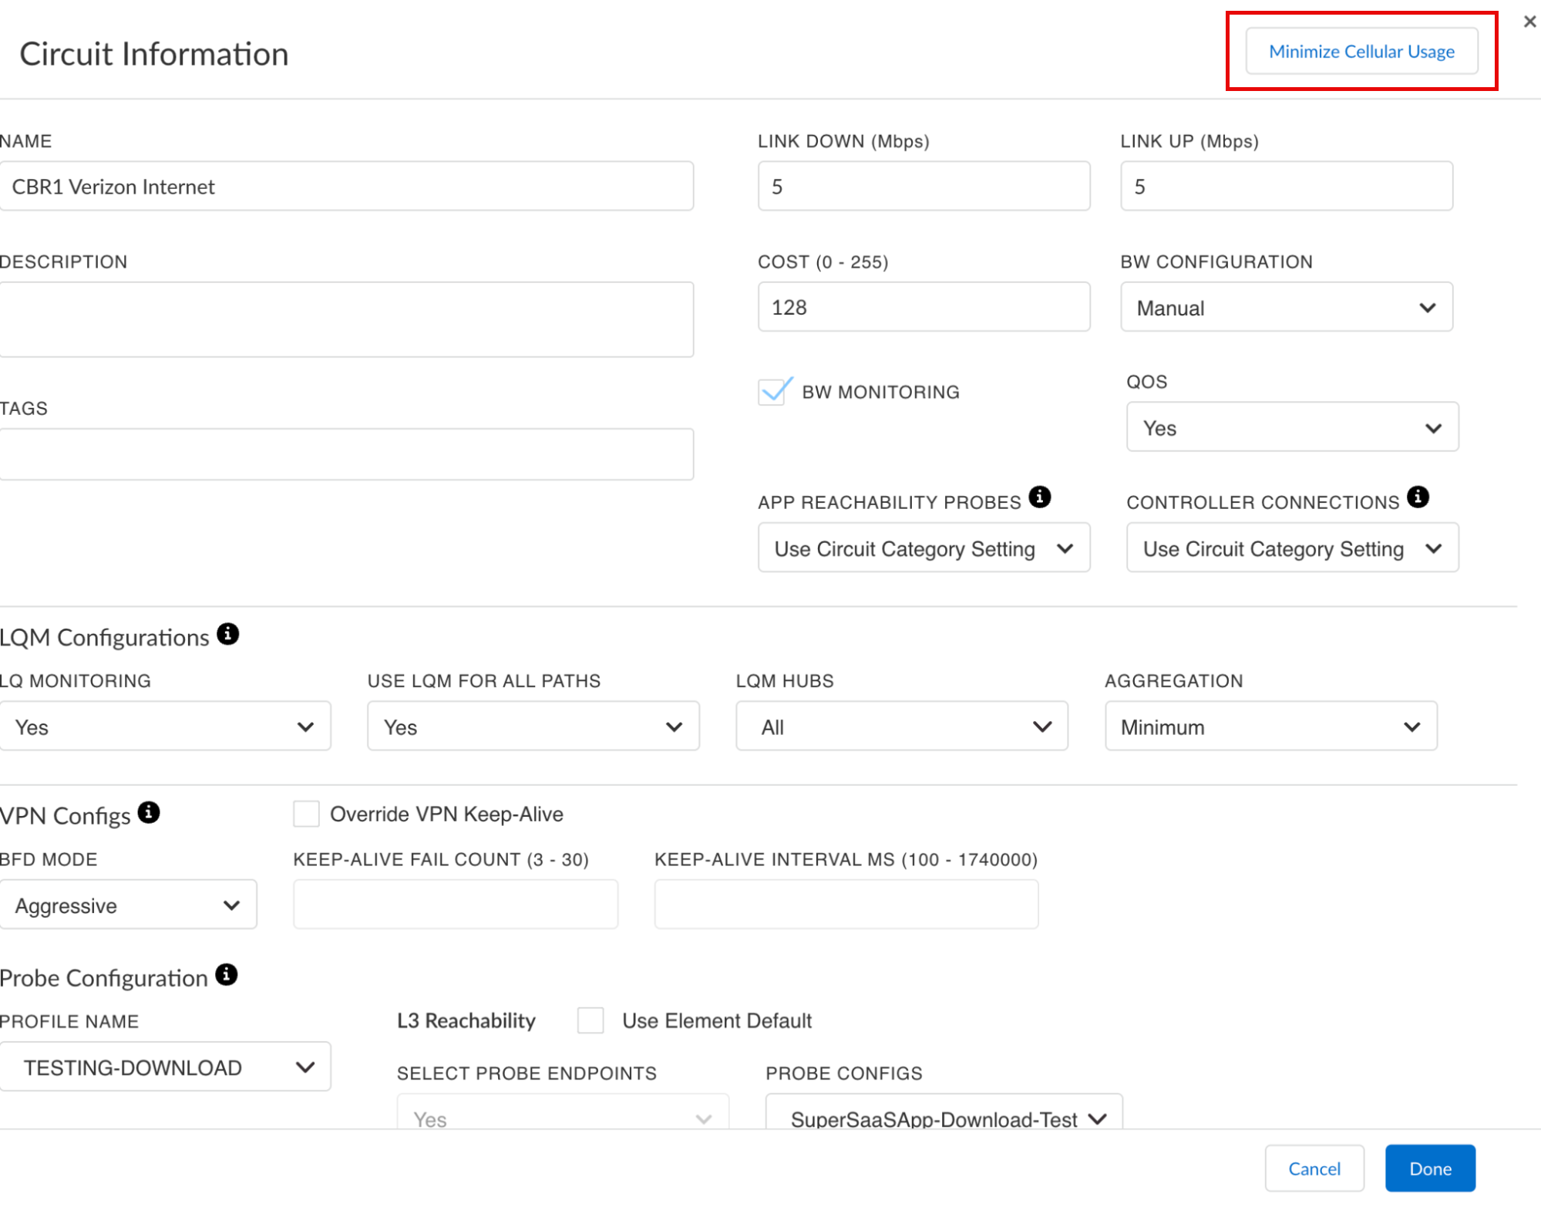Click LQM Configurations info icon

coord(227,635)
